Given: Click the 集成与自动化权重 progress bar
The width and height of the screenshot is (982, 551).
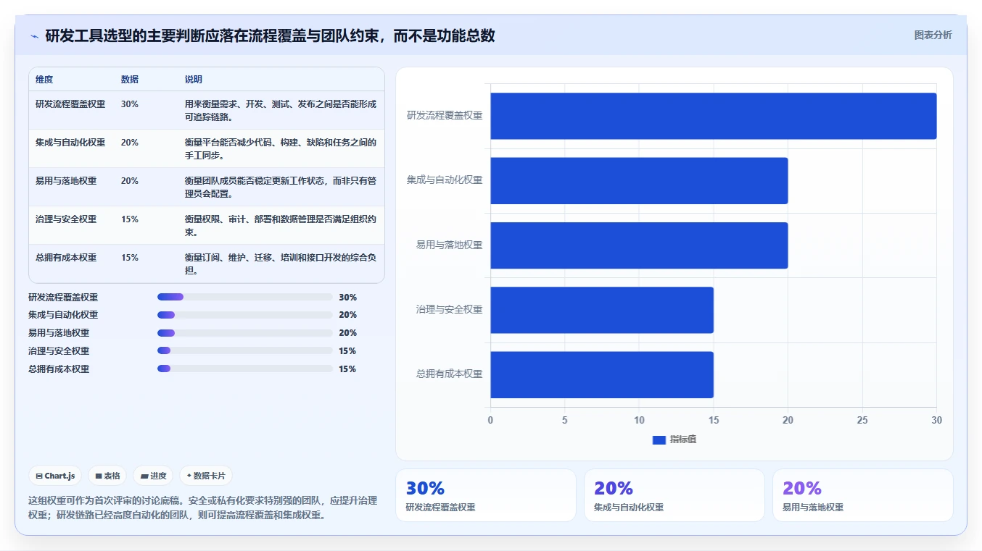Looking at the screenshot, I should pyautogui.click(x=244, y=315).
